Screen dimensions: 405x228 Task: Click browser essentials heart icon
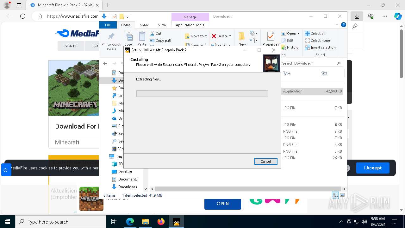click(x=371, y=16)
